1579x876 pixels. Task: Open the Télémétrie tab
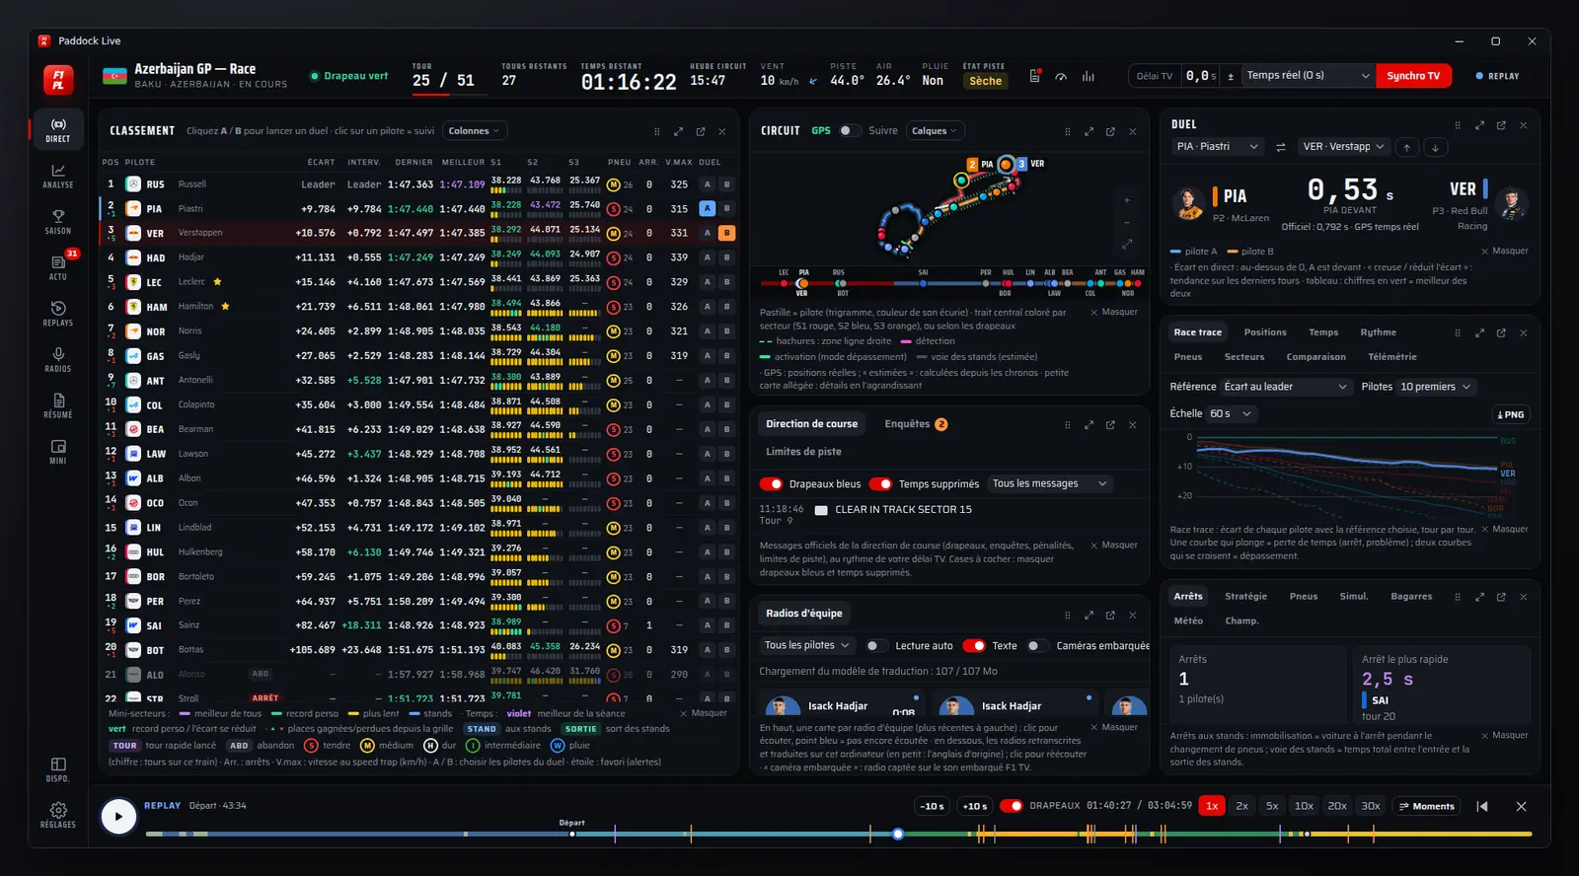(x=1392, y=357)
